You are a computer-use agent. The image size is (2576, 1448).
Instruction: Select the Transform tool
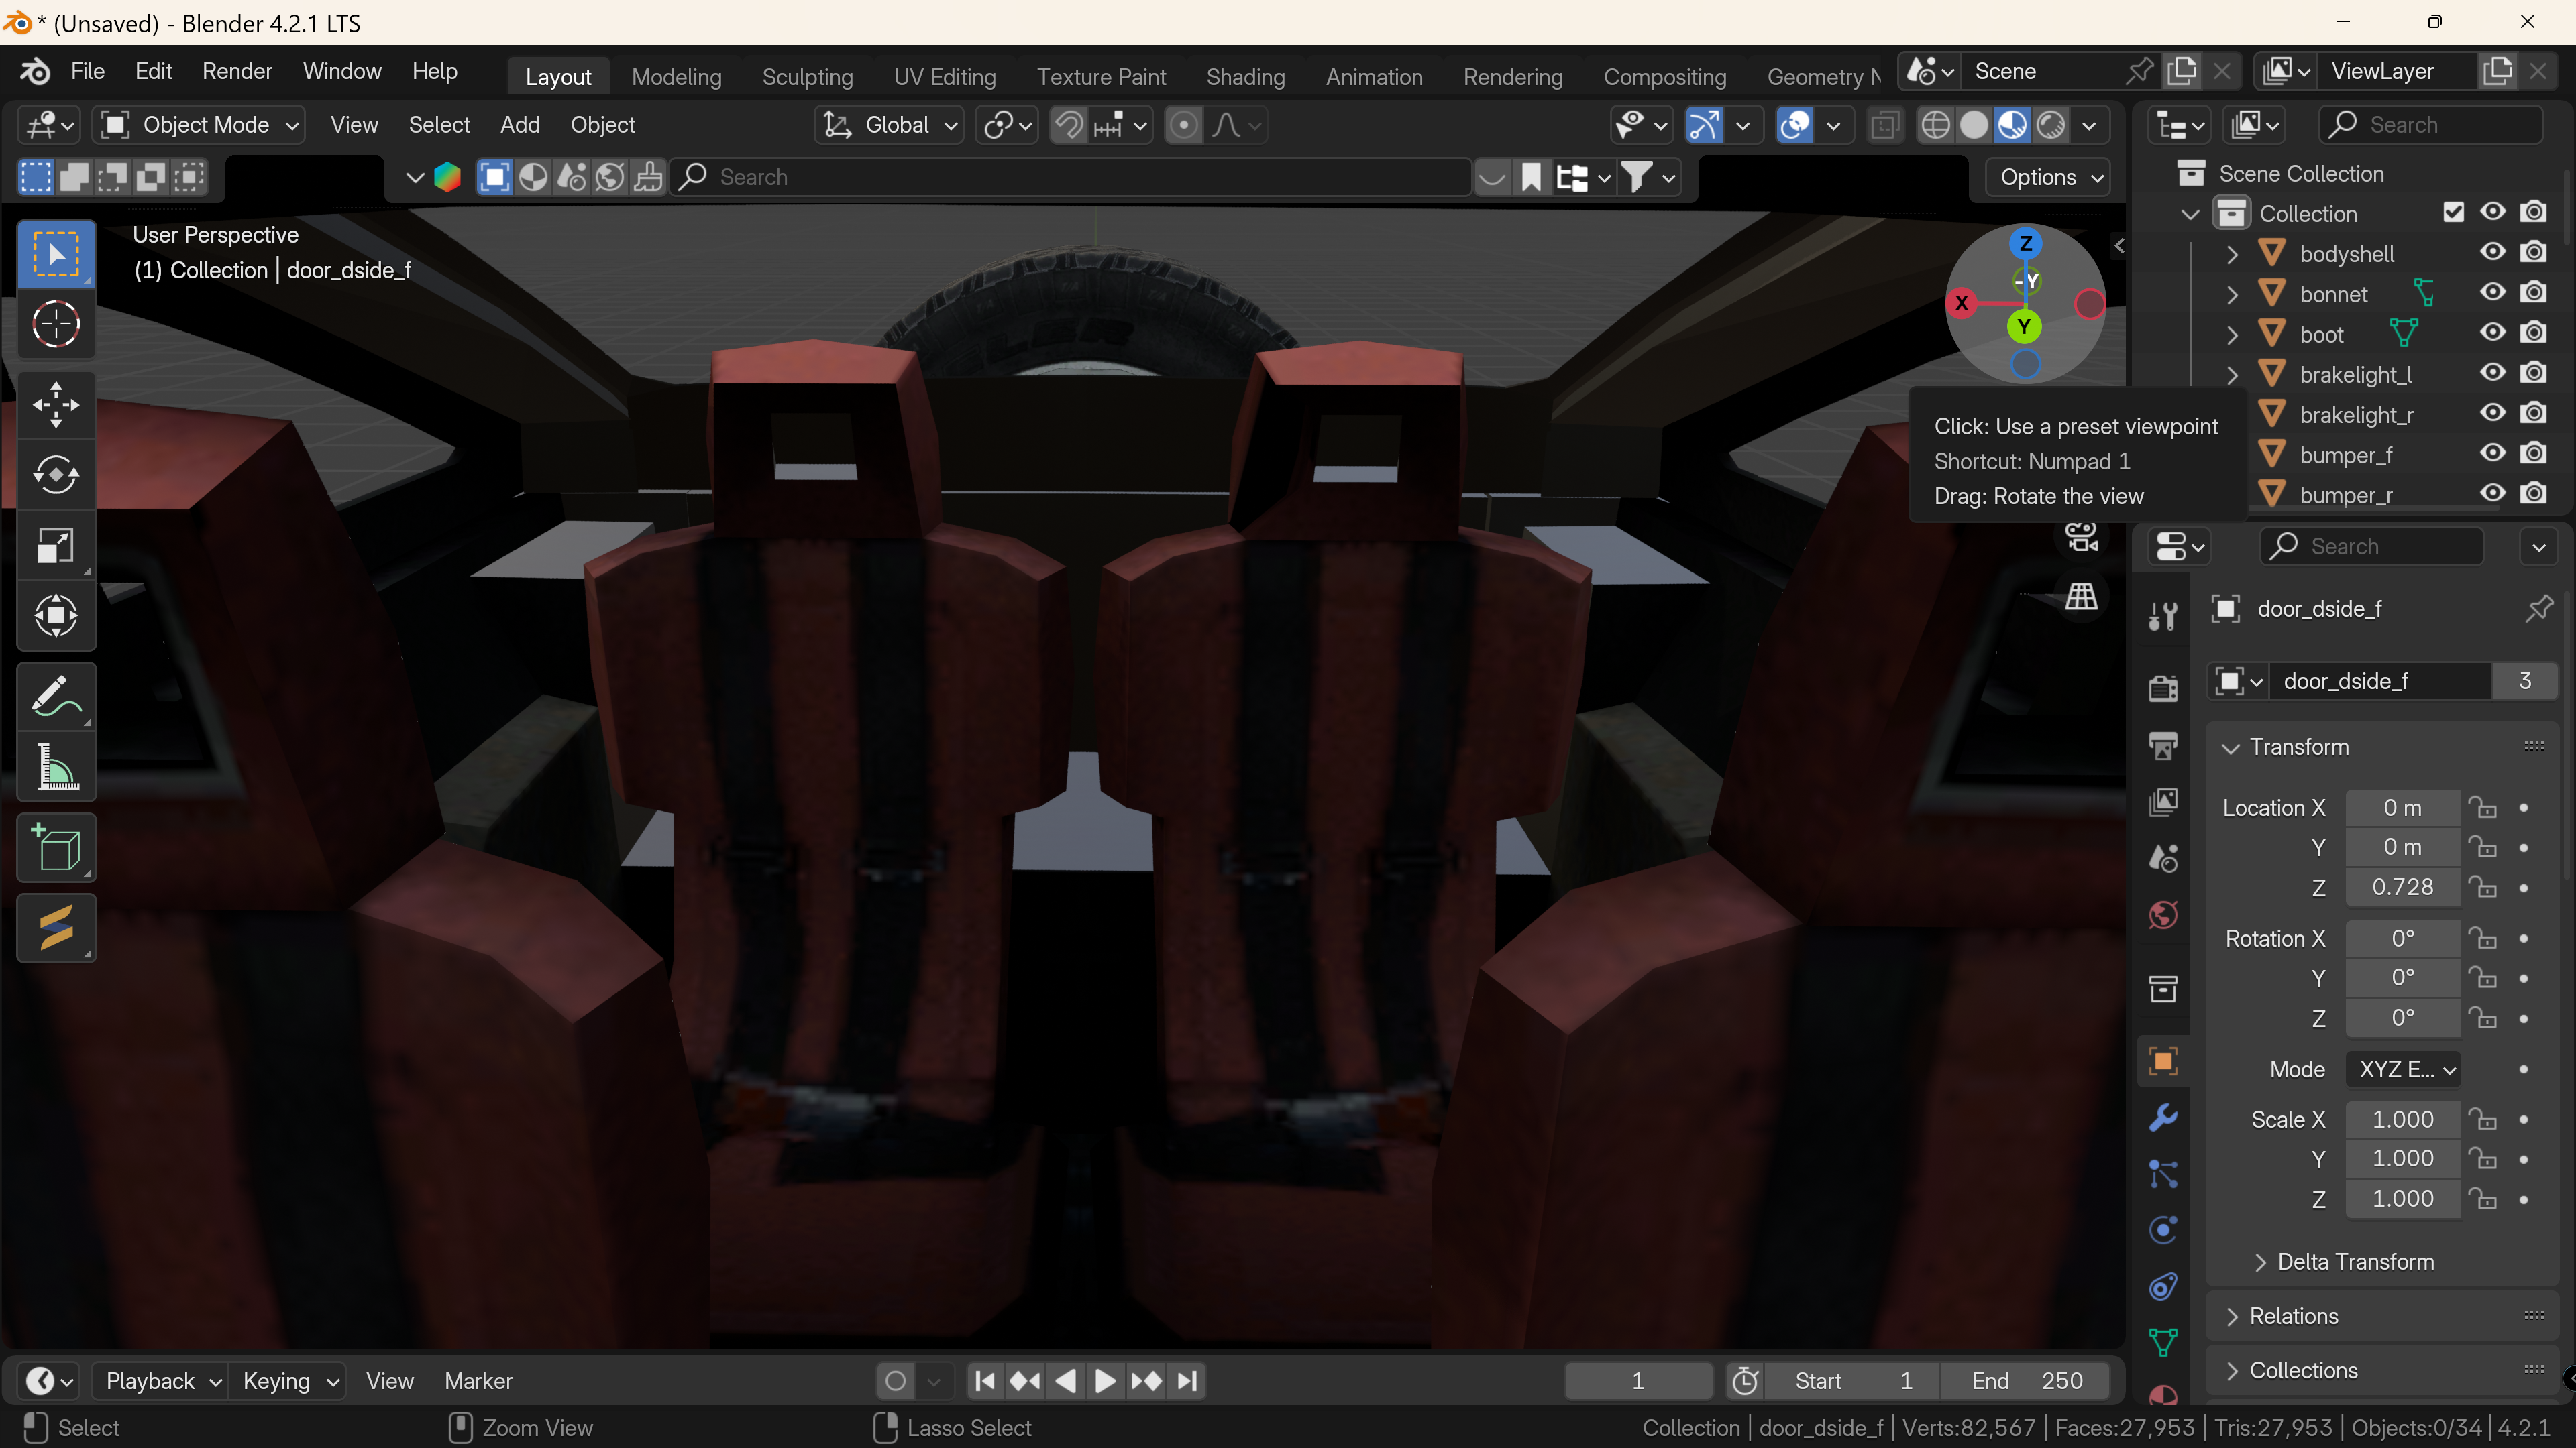click(56, 615)
